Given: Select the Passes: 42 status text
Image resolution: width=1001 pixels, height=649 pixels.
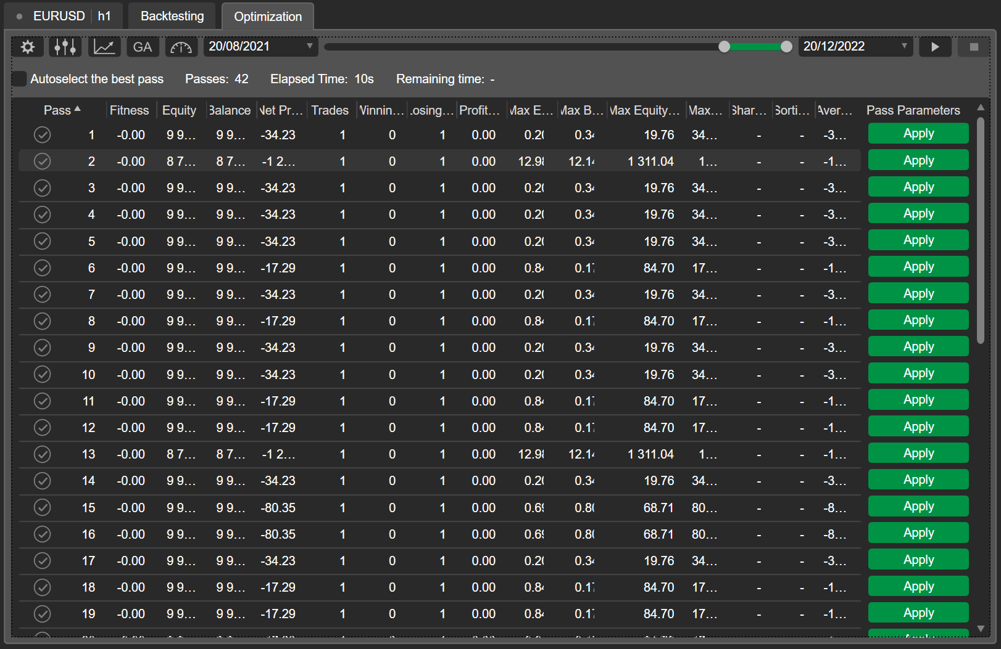Looking at the screenshot, I should tap(217, 79).
